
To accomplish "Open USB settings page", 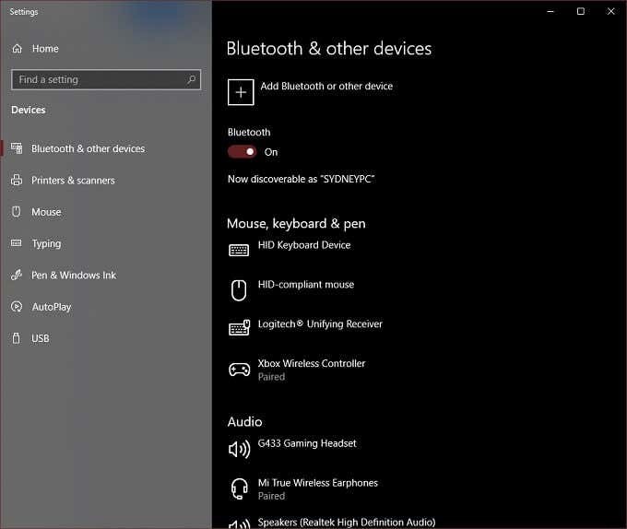I will tap(106, 338).
